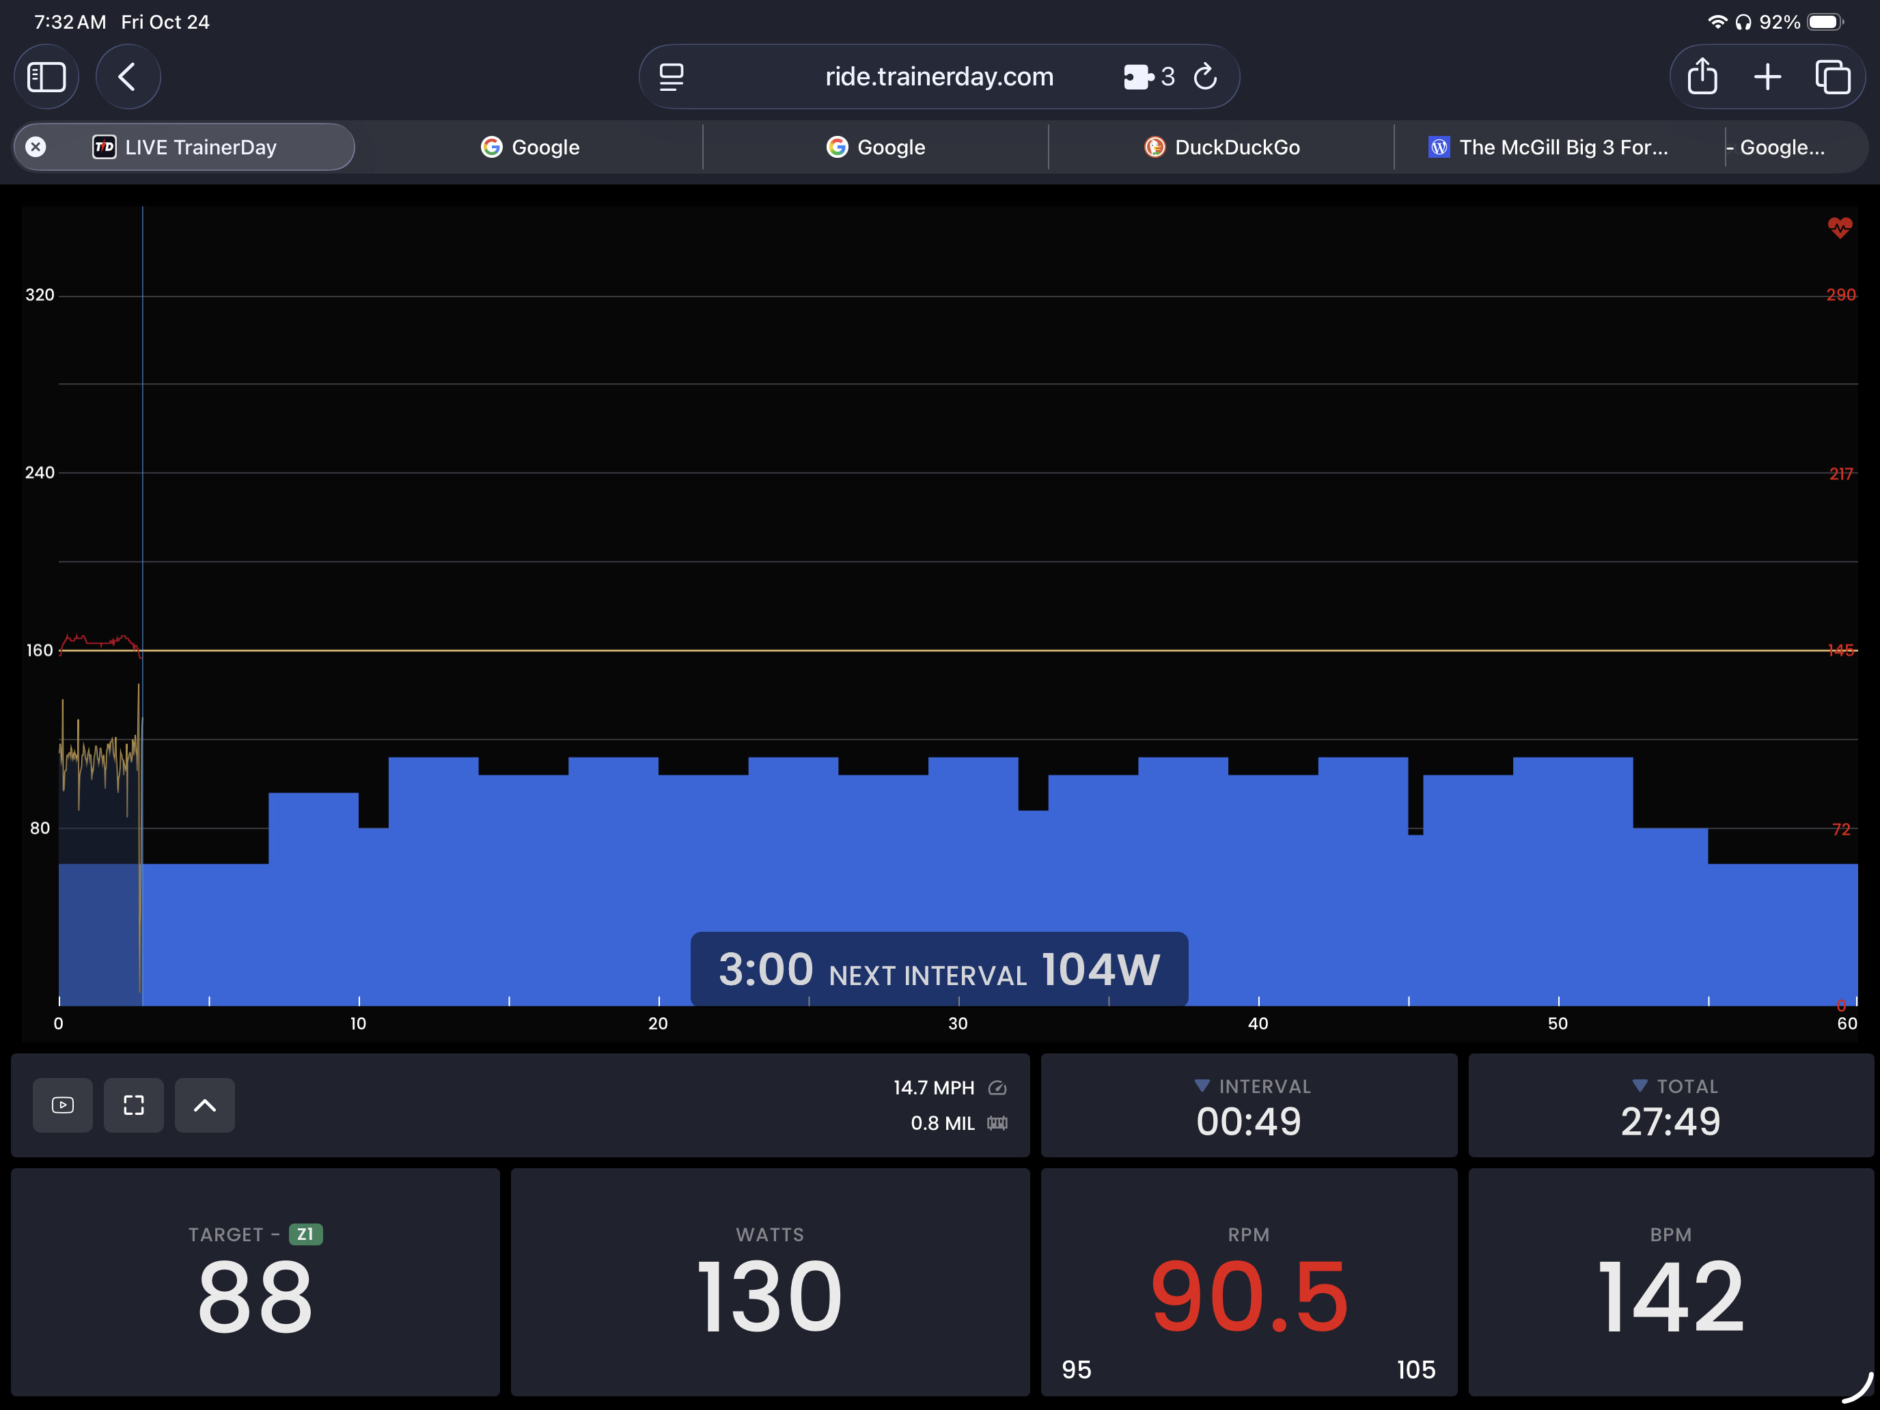Enter fullscreen mode with expand icon
The height and width of the screenshot is (1410, 1880).
coord(133,1105)
